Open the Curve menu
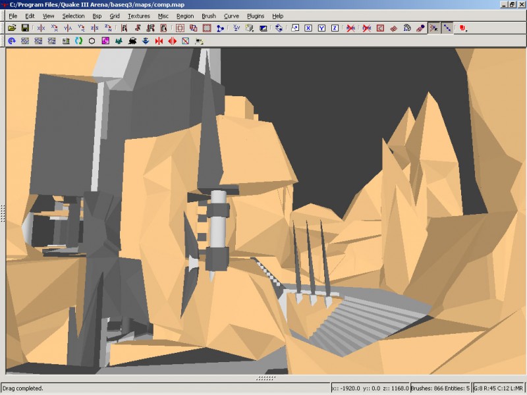This screenshot has height=395, width=527. point(231,16)
